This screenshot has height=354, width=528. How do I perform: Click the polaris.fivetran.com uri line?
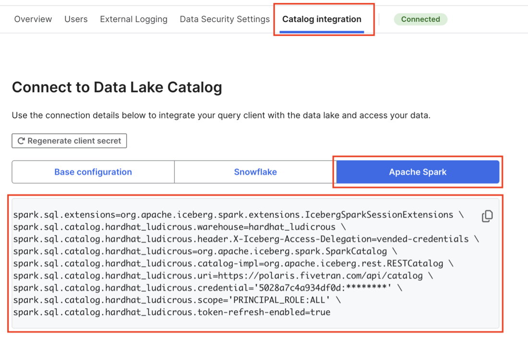click(223, 276)
